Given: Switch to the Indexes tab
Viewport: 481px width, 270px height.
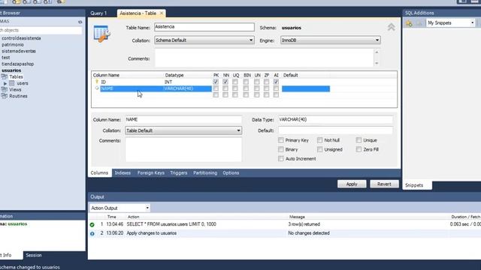Looking at the screenshot, I should coord(123,173).
